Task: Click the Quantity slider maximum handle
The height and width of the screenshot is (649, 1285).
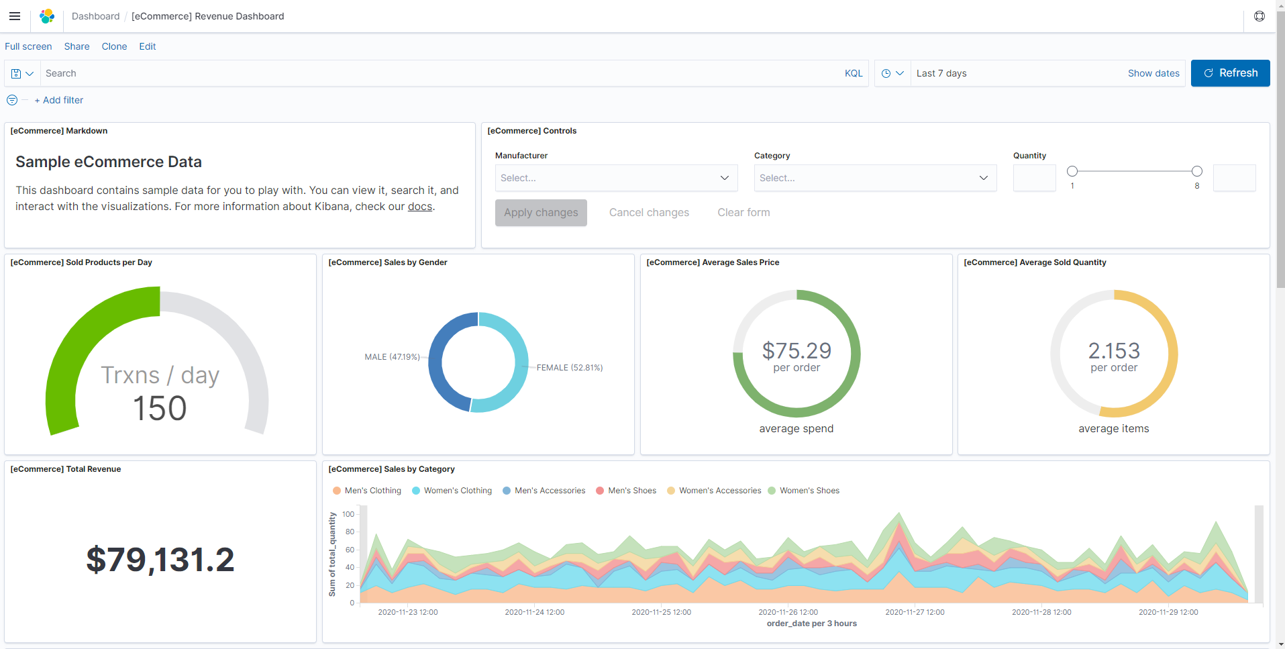Action: 1197,171
